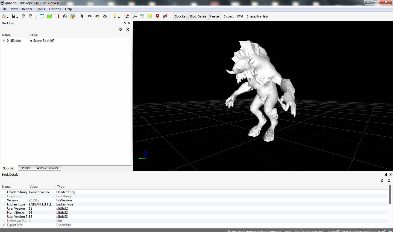This screenshot has height=232, width=393.
Task: Float the Block Details panel
Action: (x=386, y=175)
